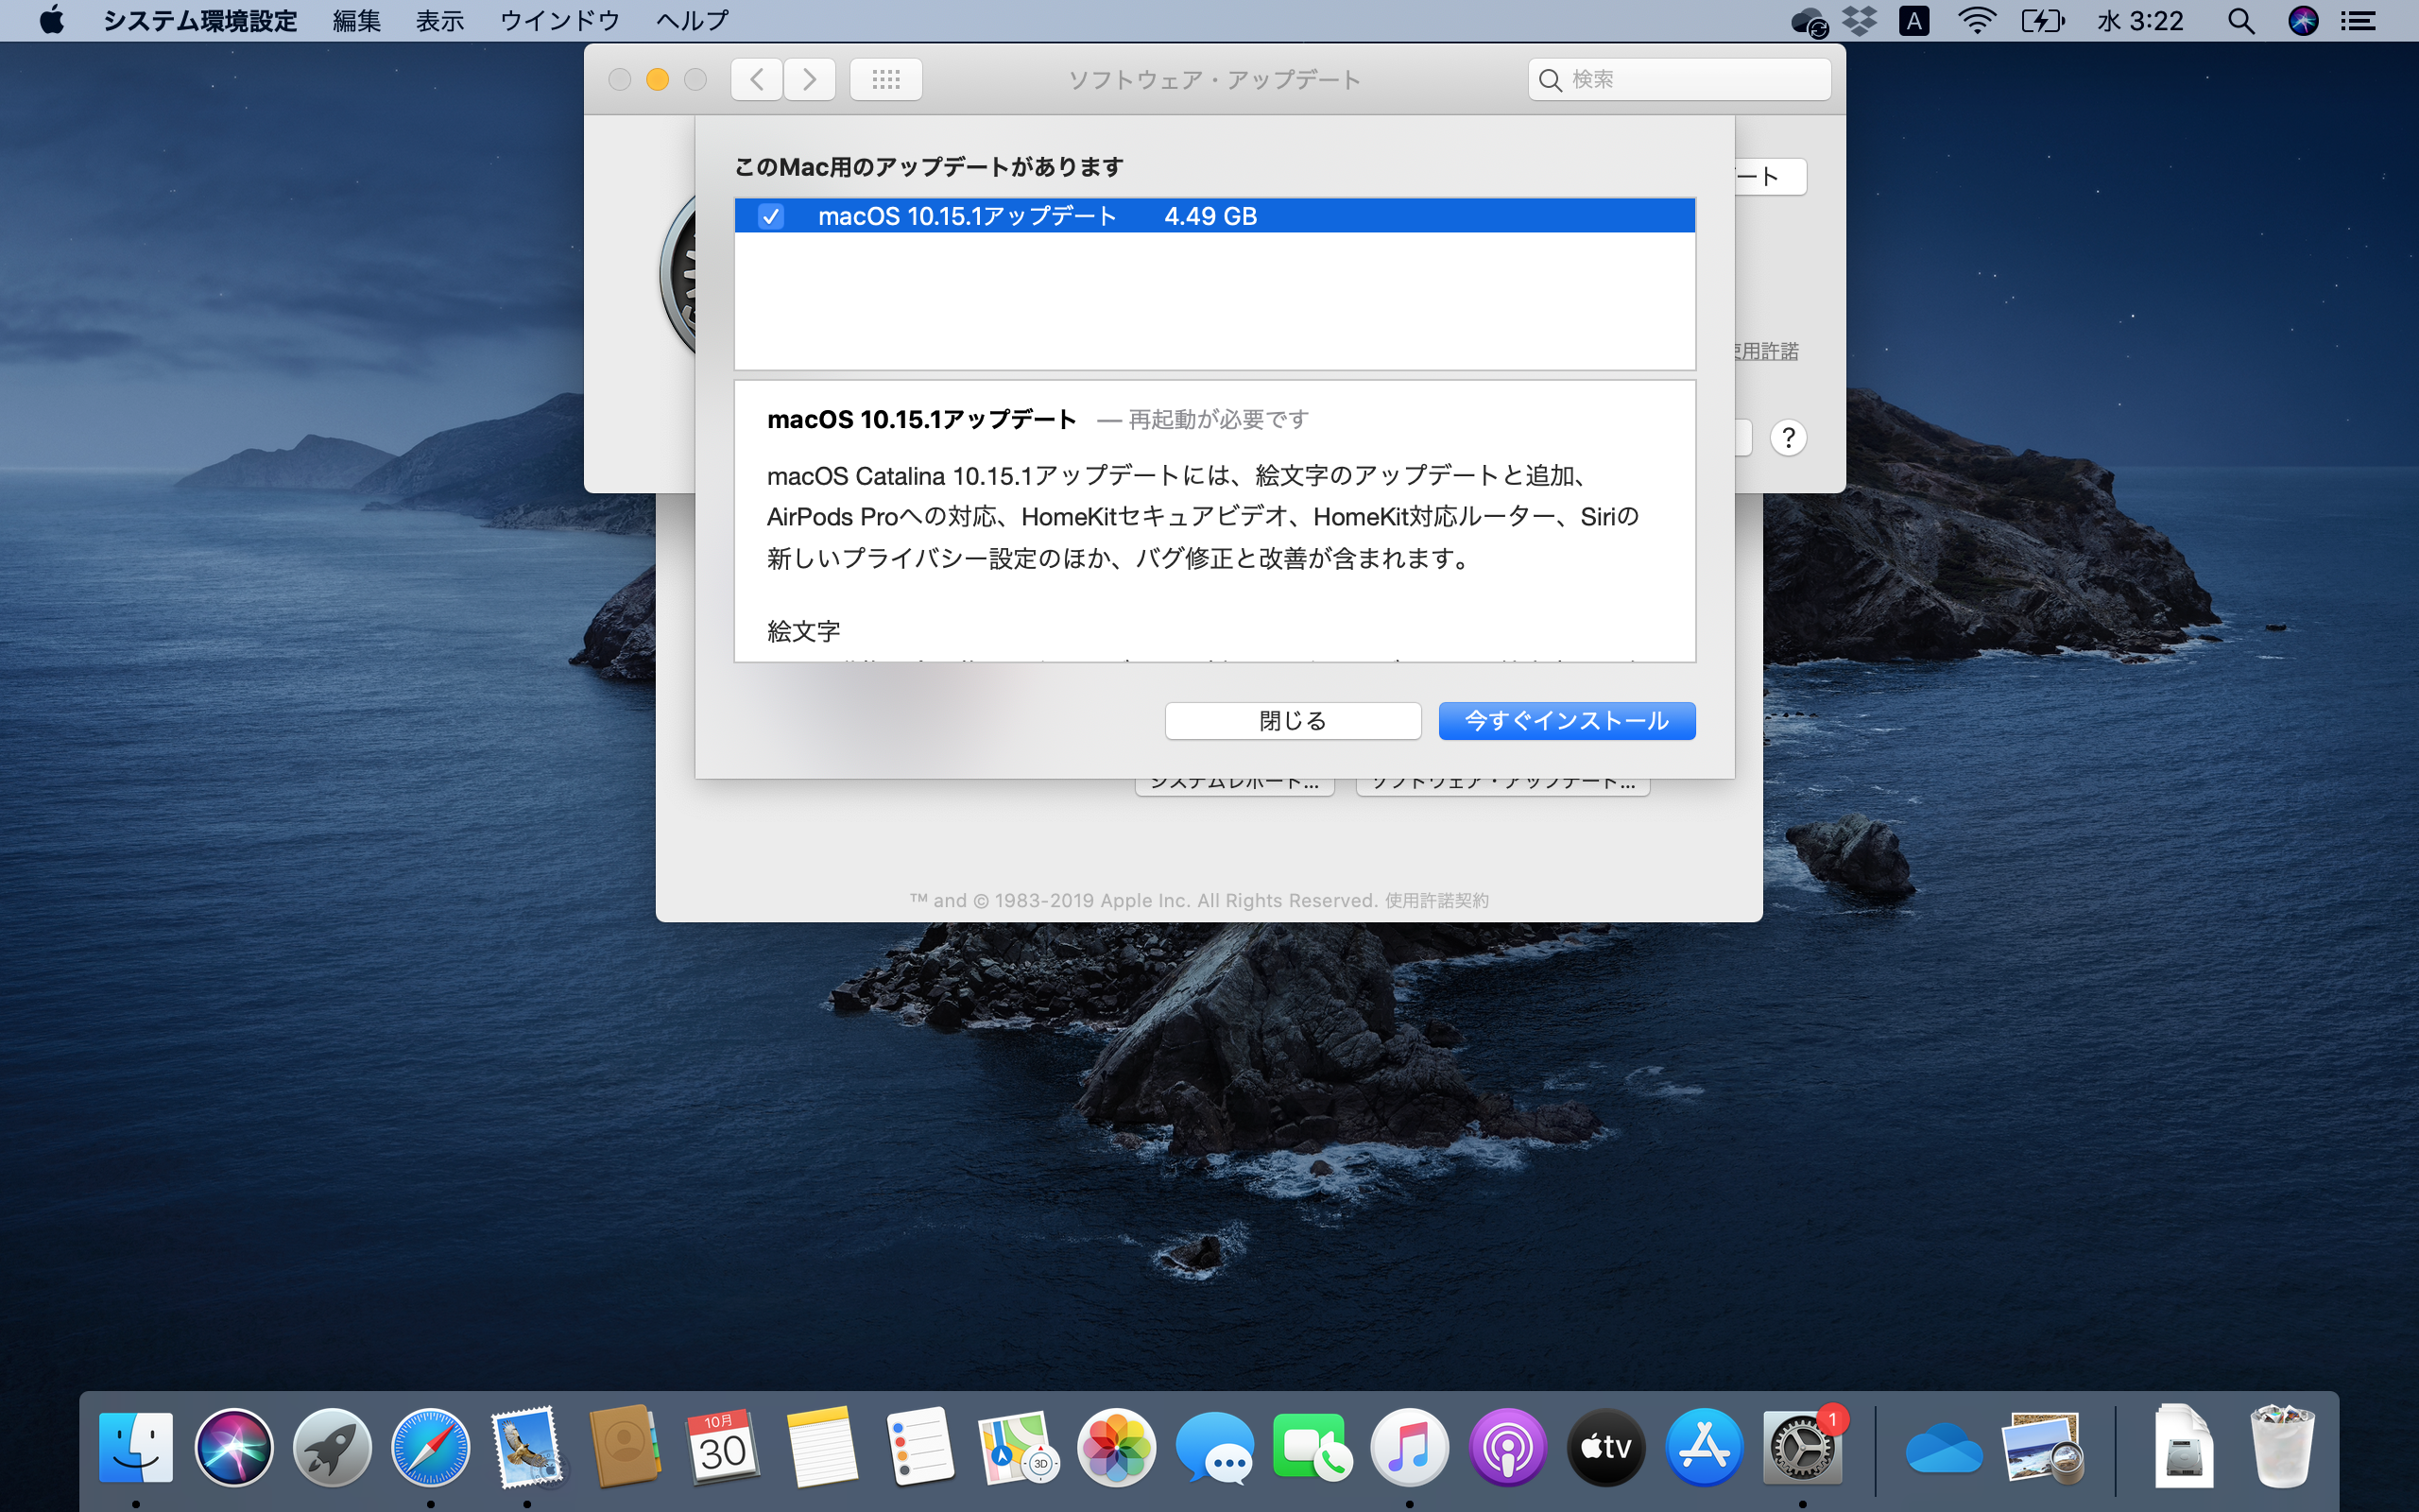Click the Show All preferences grid icon
Viewport: 2419px width, 1512px height.
(x=885, y=79)
